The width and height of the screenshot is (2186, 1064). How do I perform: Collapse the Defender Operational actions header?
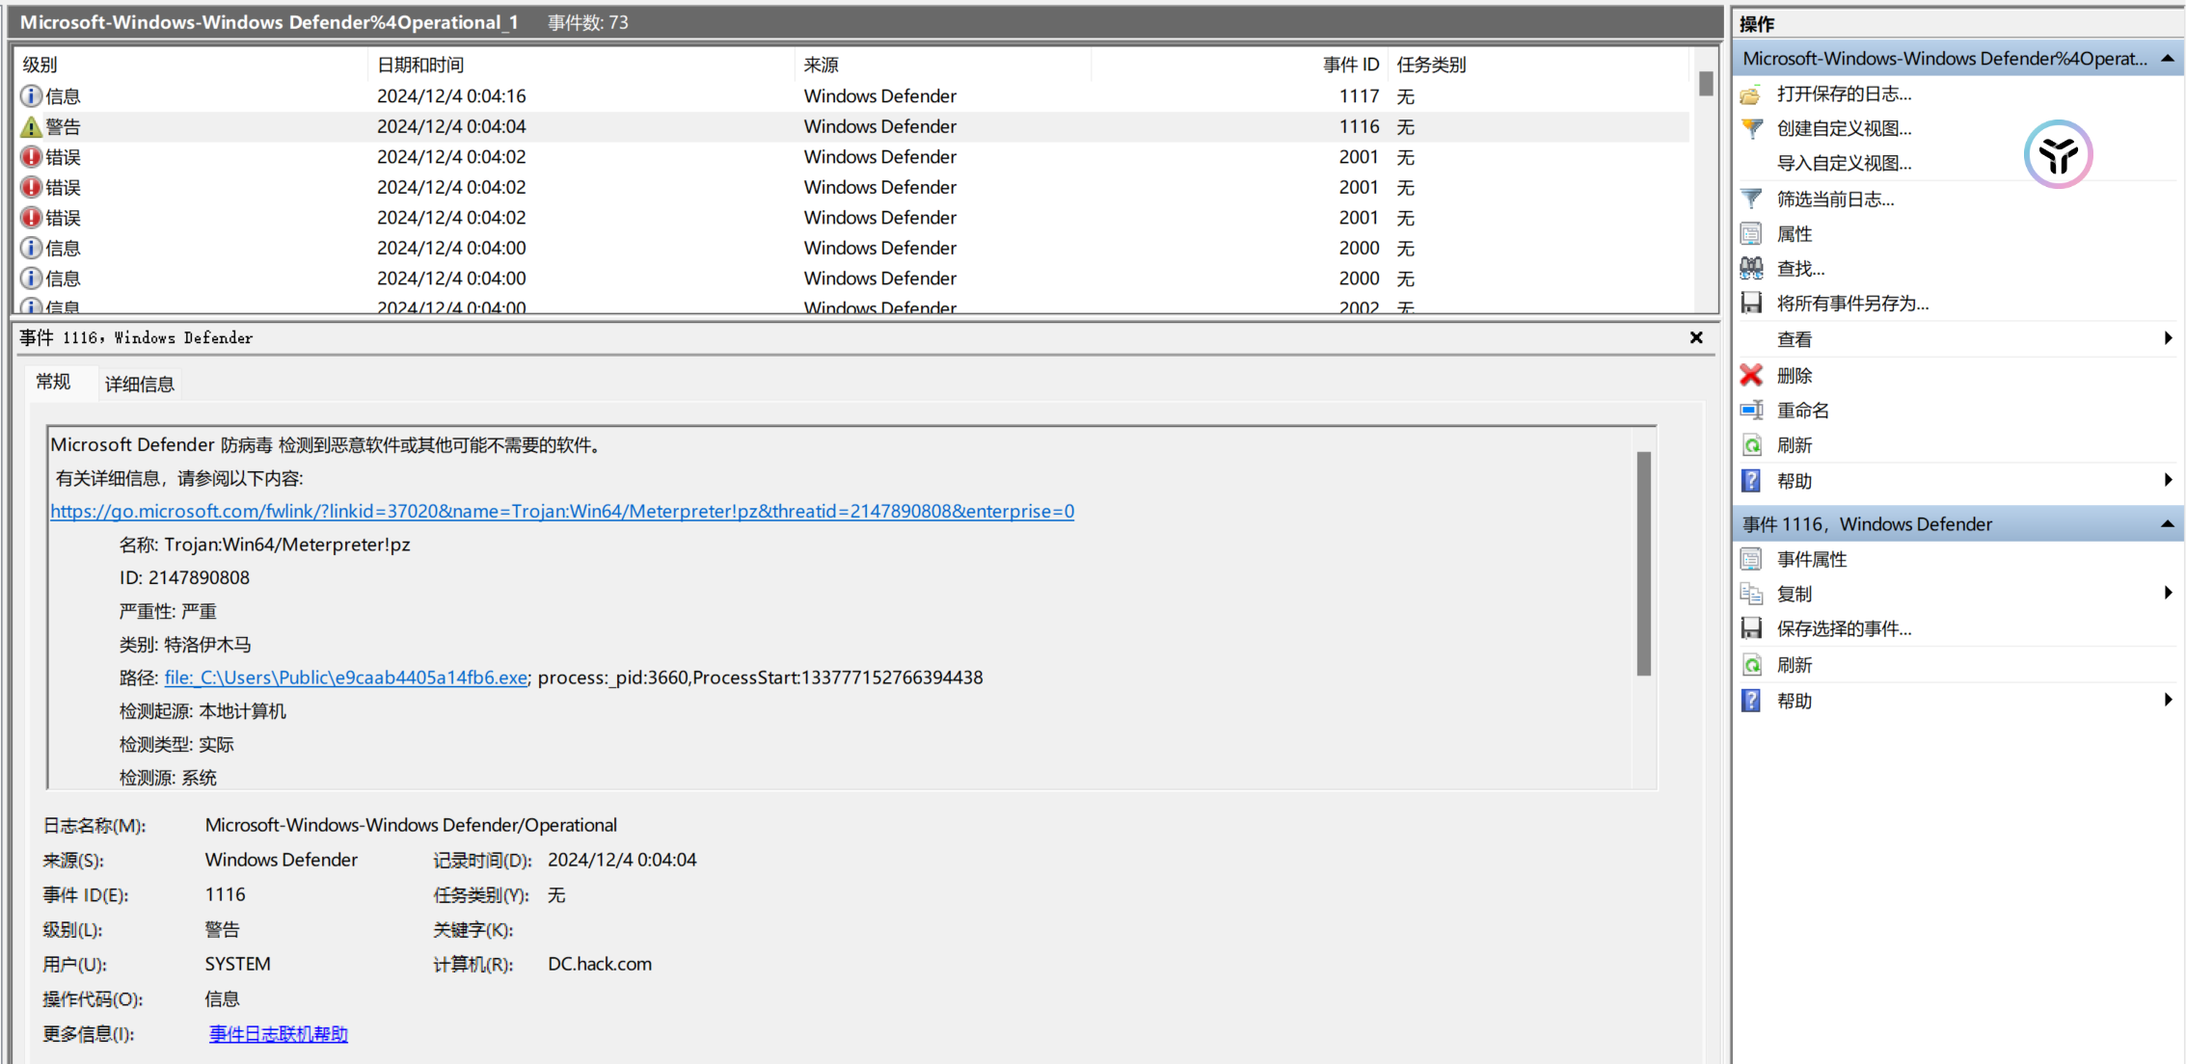pyautogui.click(x=2167, y=59)
